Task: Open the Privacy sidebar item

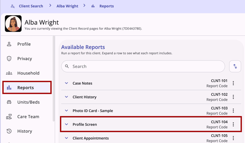Action: point(27,59)
